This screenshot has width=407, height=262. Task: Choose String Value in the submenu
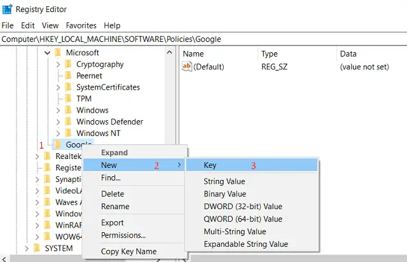[224, 181]
